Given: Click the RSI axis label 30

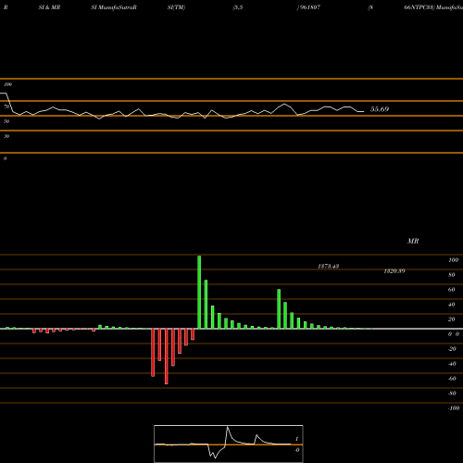Looking at the screenshot, I should [6, 136].
